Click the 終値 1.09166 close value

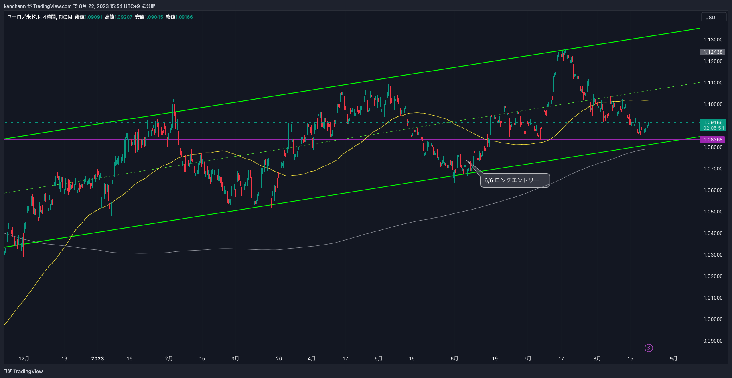click(179, 17)
